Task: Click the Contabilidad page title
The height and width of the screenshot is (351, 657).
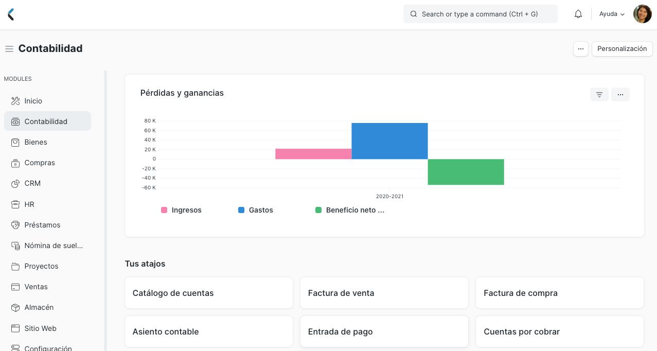Action: click(x=50, y=48)
